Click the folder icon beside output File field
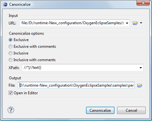 point(140,85)
